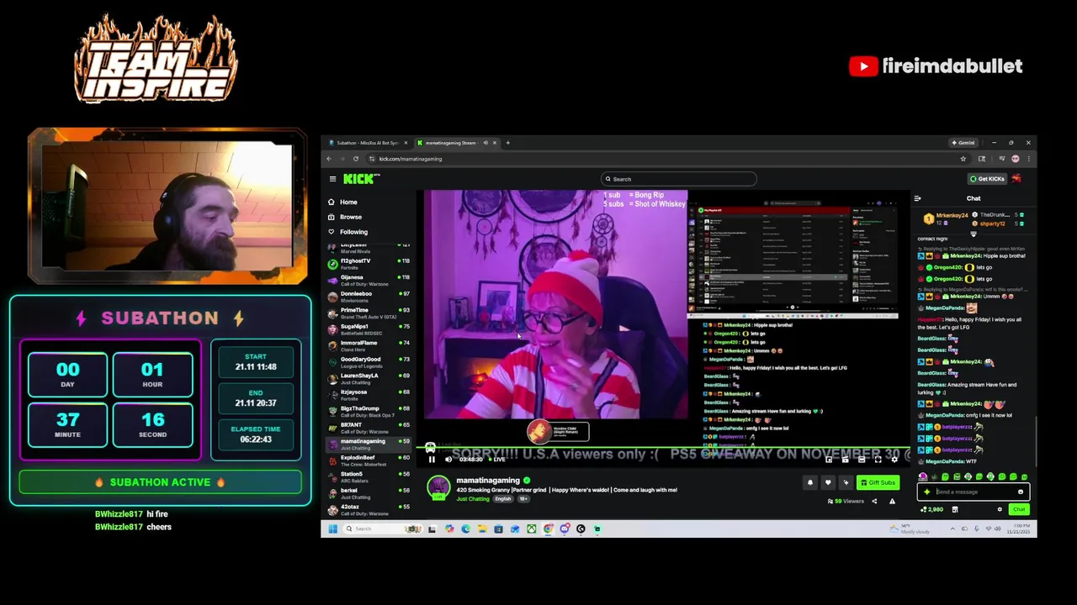Pause the live stream video
Image resolution: width=1077 pixels, height=605 pixels.
pos(432,460)
